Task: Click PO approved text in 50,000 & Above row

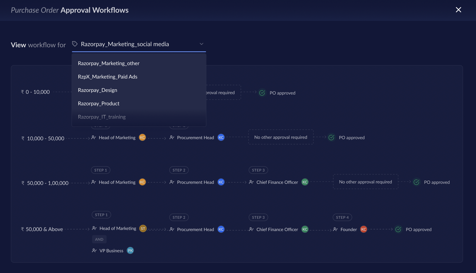Action: coord(419,229)
